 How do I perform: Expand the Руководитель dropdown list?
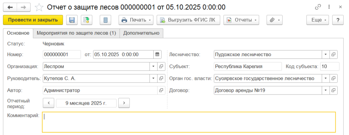point(154,78)
